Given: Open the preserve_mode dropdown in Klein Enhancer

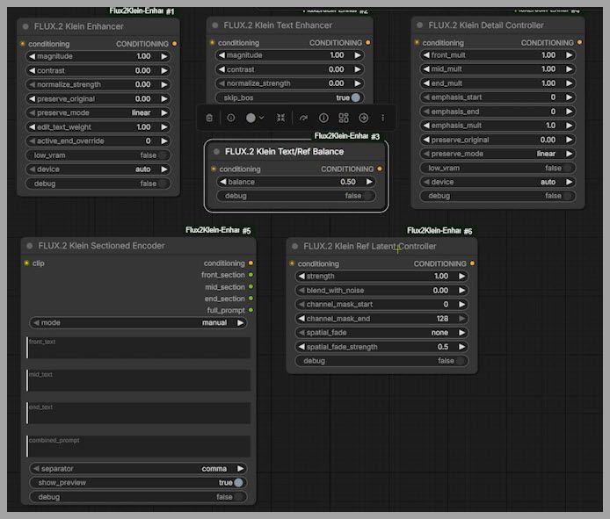Looking at the screenshot, I should (x=98, y=113).
